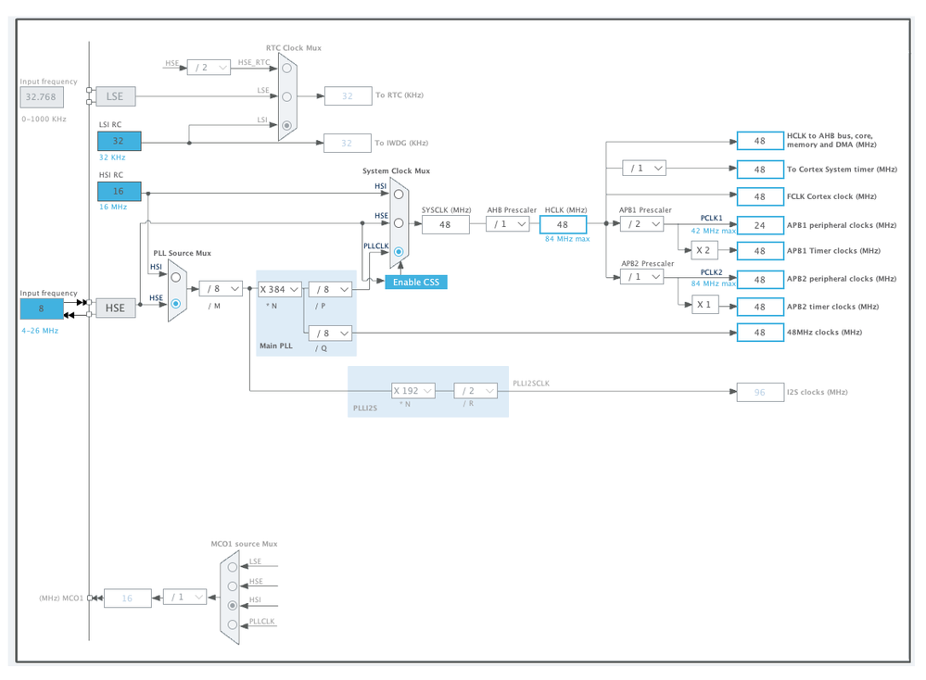Select PLLCLK in MCO1 source Mux
The width and height of the screenshot is (926, 680).
233,624
